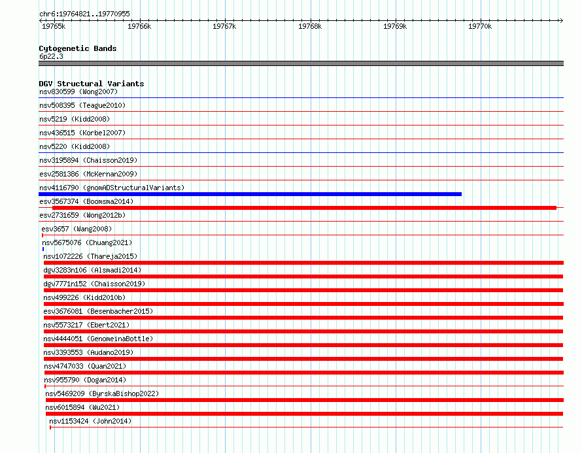
Task: Click the red esv3676081 variant bar
Action: pyautogui.click(x=303, y=318)
